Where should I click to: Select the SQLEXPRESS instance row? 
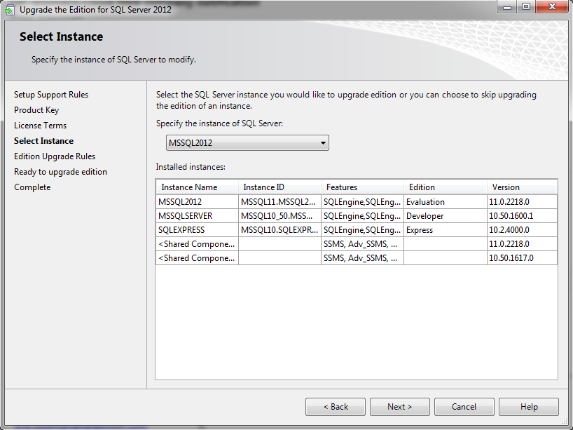pyautogui.click(x=357, y=230)
